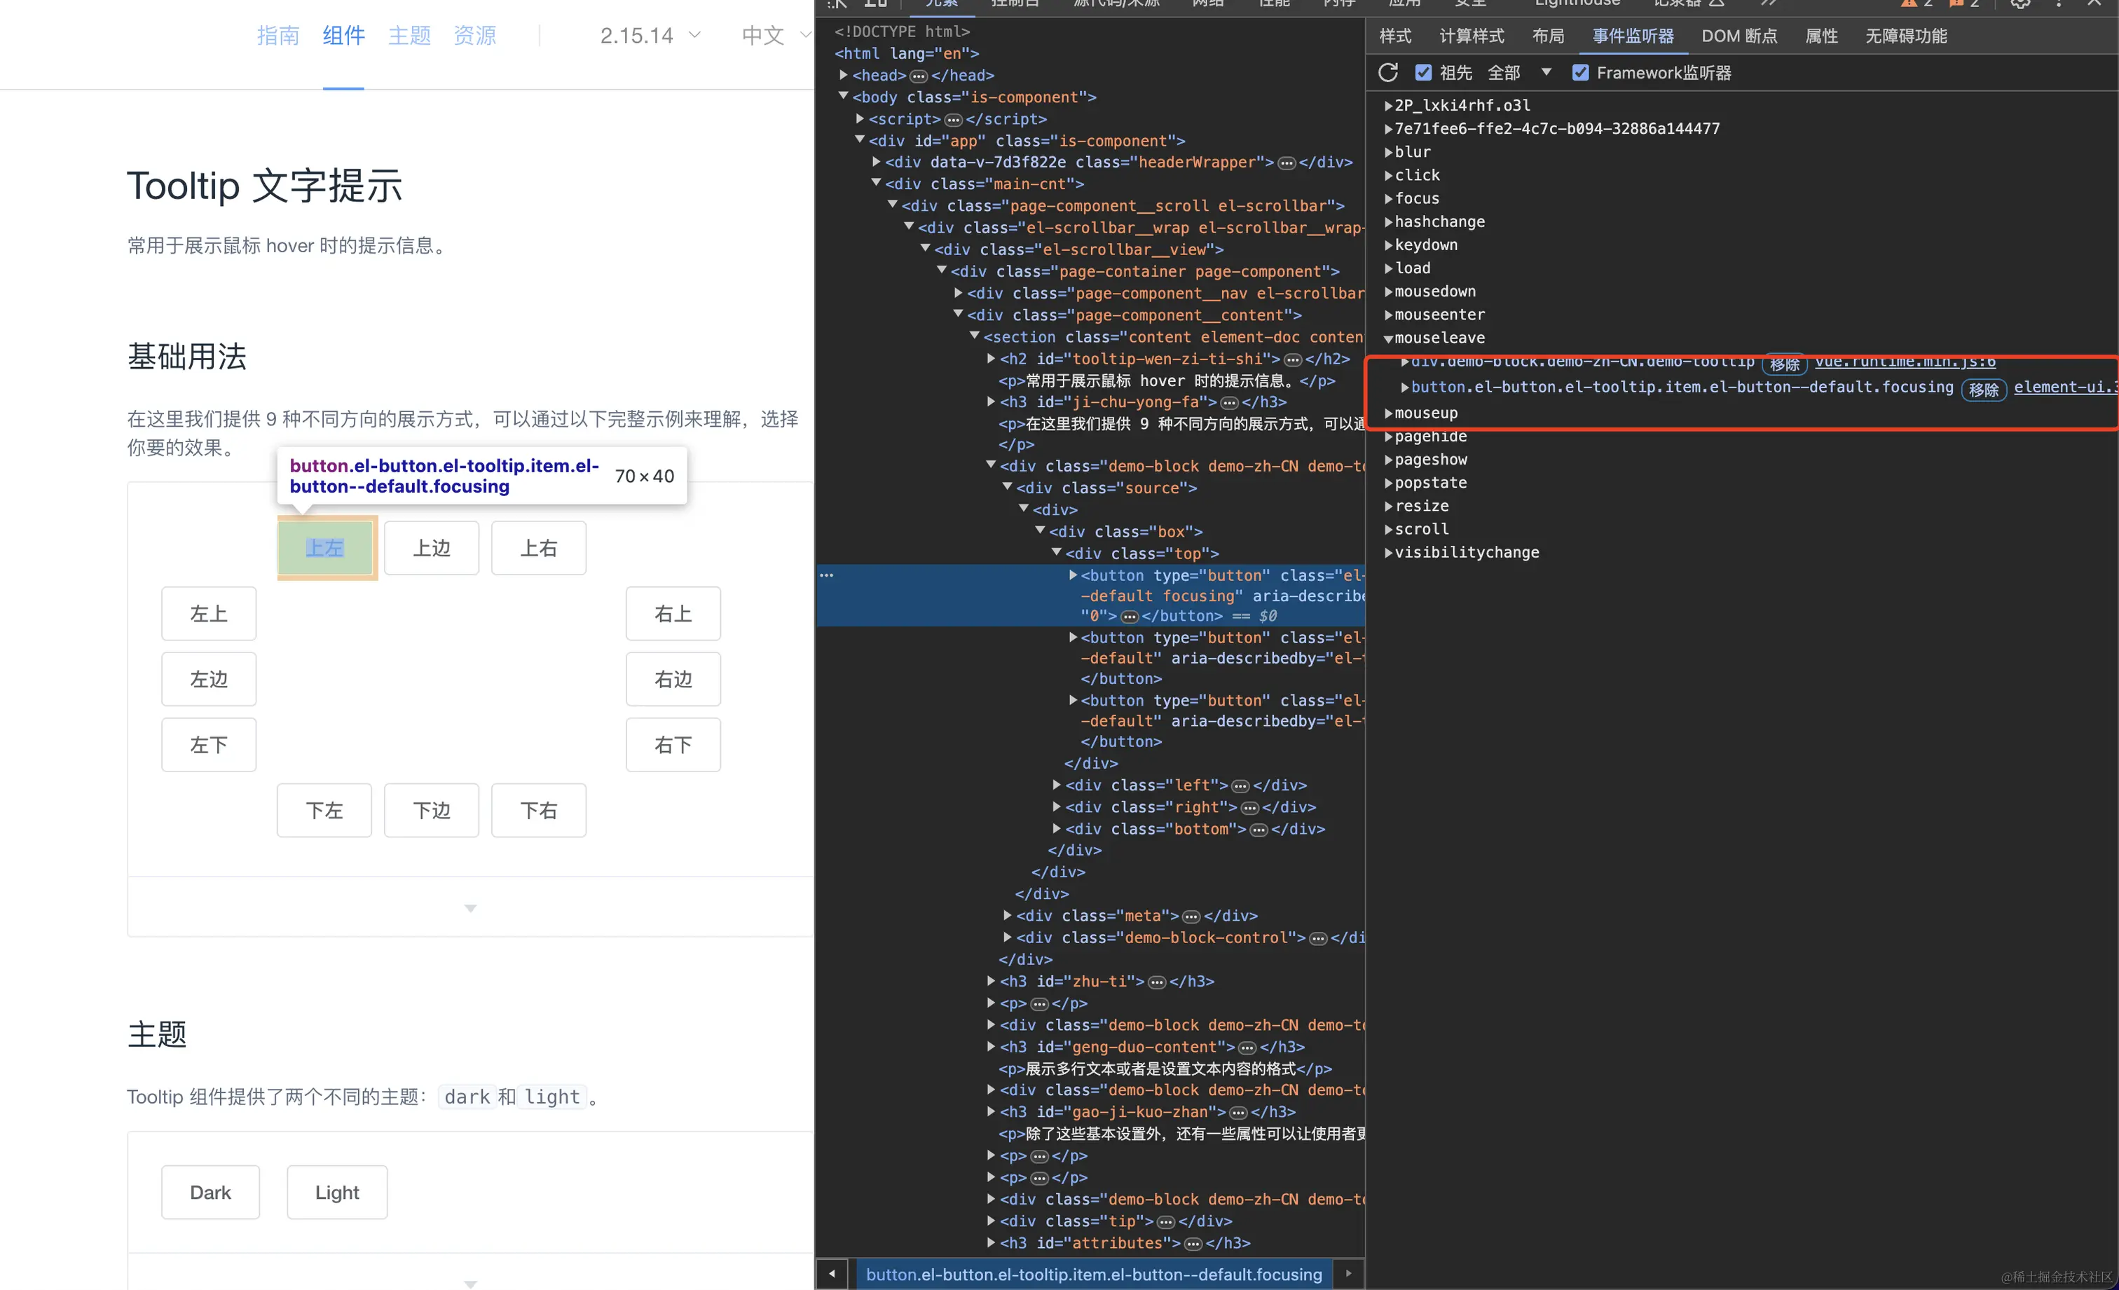Open the 组件 navigation link

click(x=344, y=35)
